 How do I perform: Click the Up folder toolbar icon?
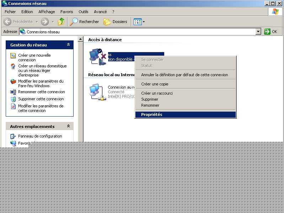click(61, 22)
